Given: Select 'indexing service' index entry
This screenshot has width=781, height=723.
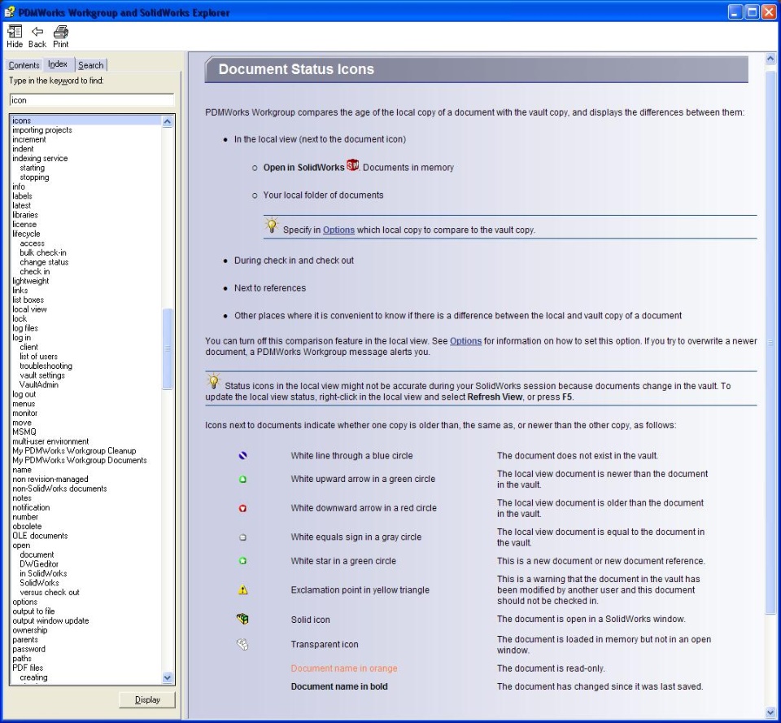Looking at the screenshot, I should click(40, 159).
